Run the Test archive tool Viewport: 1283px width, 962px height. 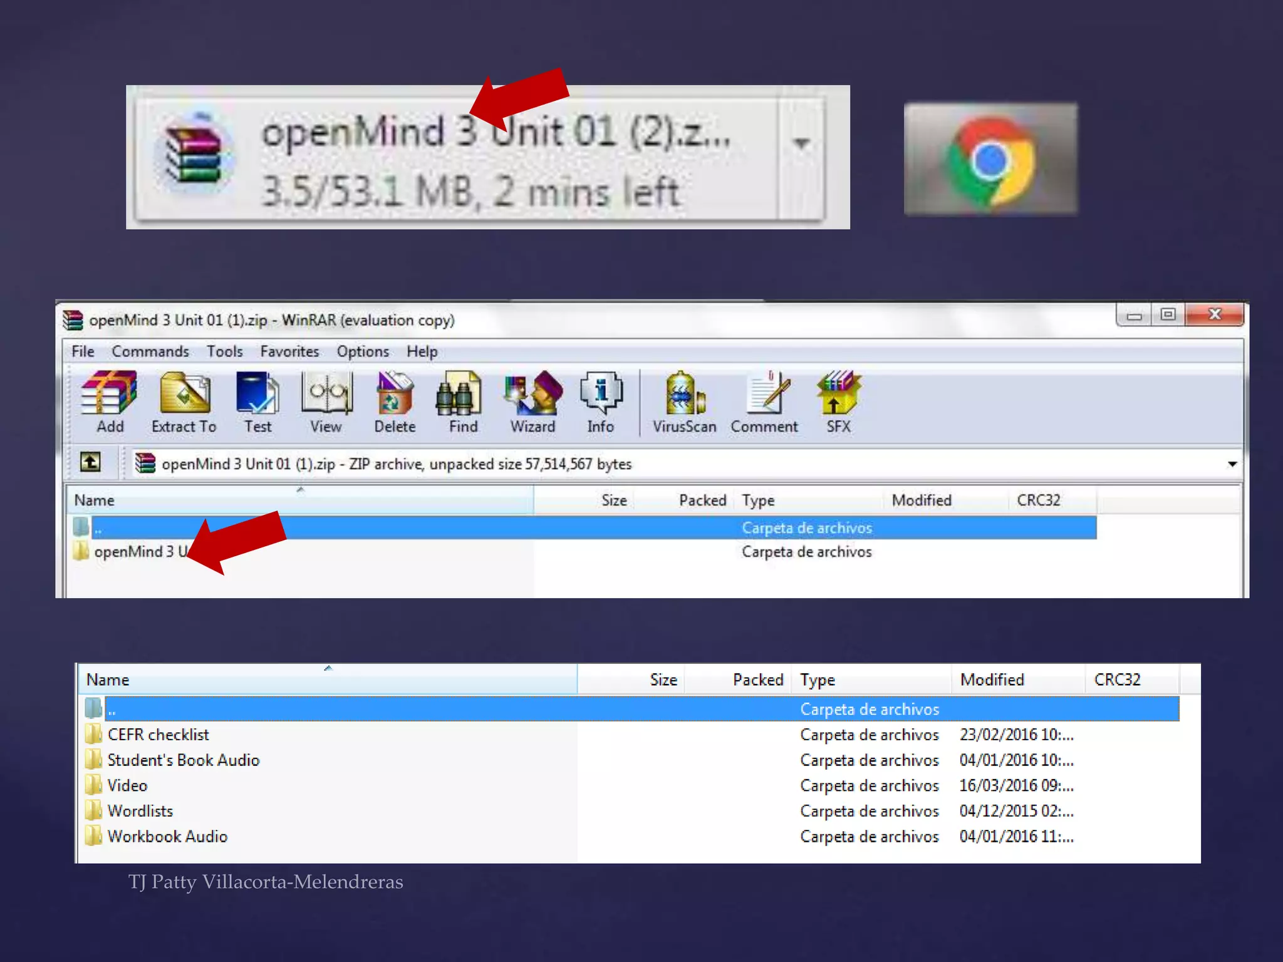[257, 401]
